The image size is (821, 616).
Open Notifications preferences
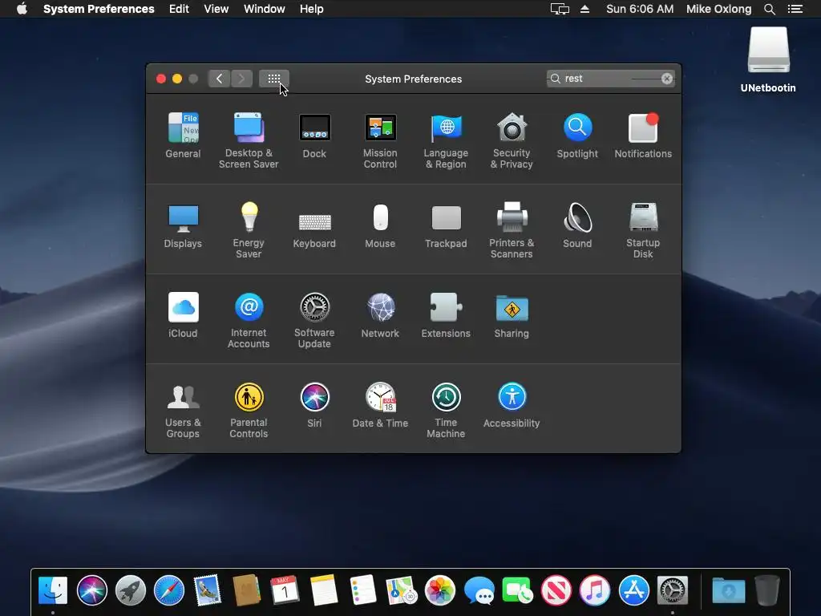643,135
